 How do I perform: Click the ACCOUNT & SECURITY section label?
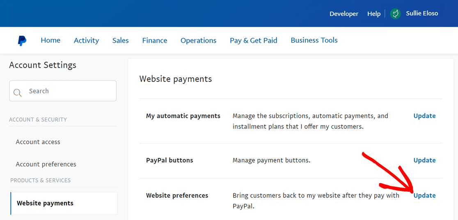[x=38, y=120]
